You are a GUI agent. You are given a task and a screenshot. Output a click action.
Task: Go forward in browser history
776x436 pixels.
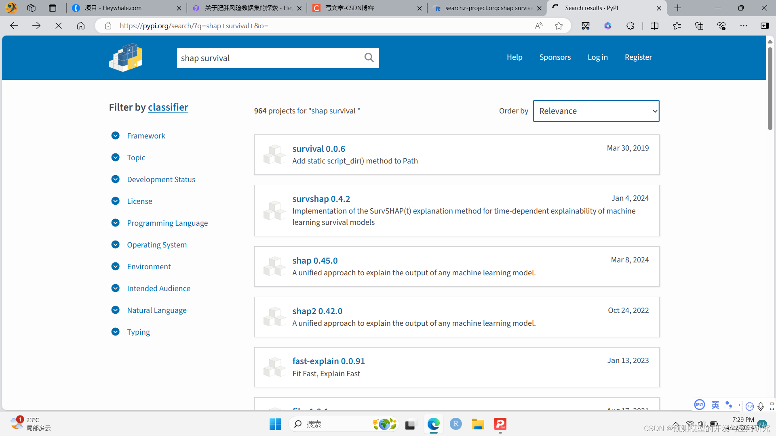pyautogui.click(x=36, y=26)
